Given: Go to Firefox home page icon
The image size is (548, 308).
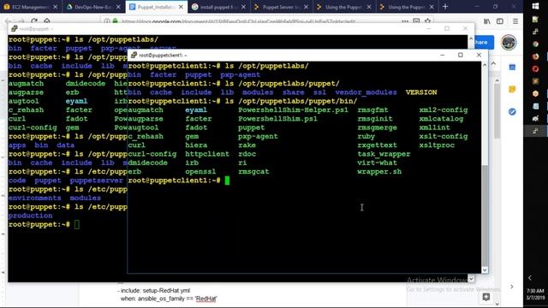Looking at the screenshot, I should click(47, 21).
